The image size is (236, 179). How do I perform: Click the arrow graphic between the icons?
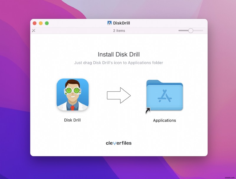119,95
